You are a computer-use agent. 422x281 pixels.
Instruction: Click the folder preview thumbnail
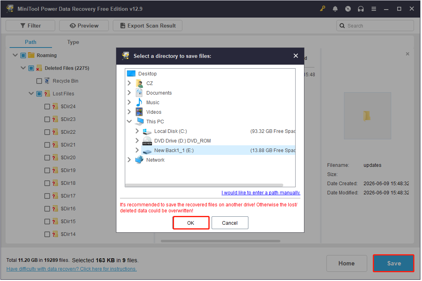368,116
